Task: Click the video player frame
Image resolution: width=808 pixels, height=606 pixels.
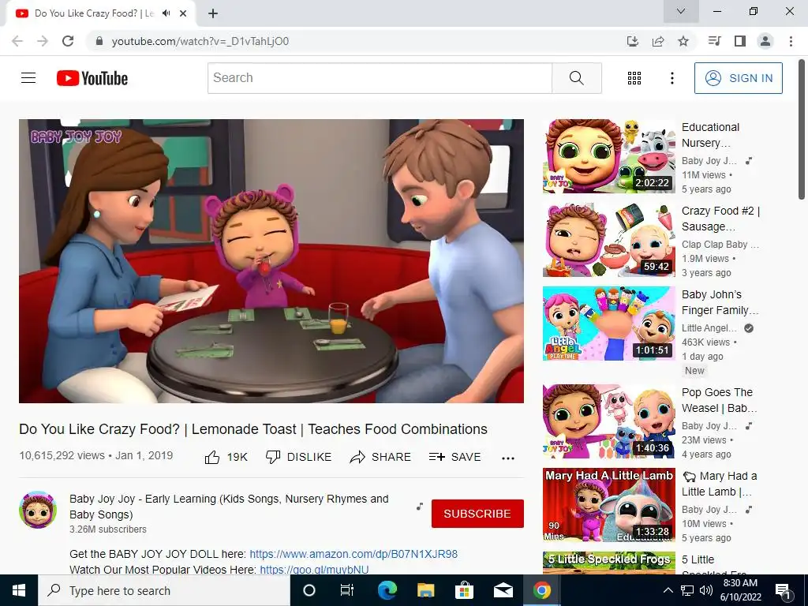Action: click(271, 260)
